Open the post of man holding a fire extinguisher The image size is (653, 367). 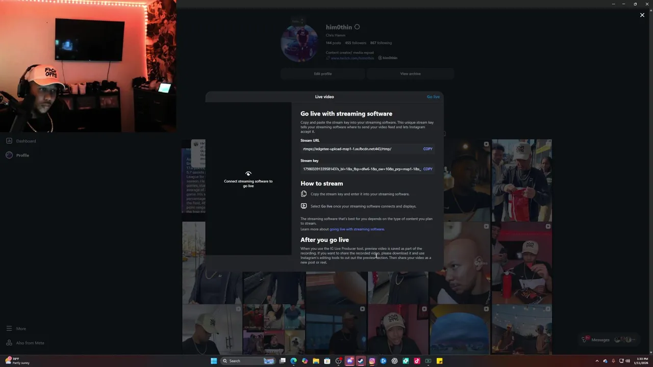click(x=521, y=263)
